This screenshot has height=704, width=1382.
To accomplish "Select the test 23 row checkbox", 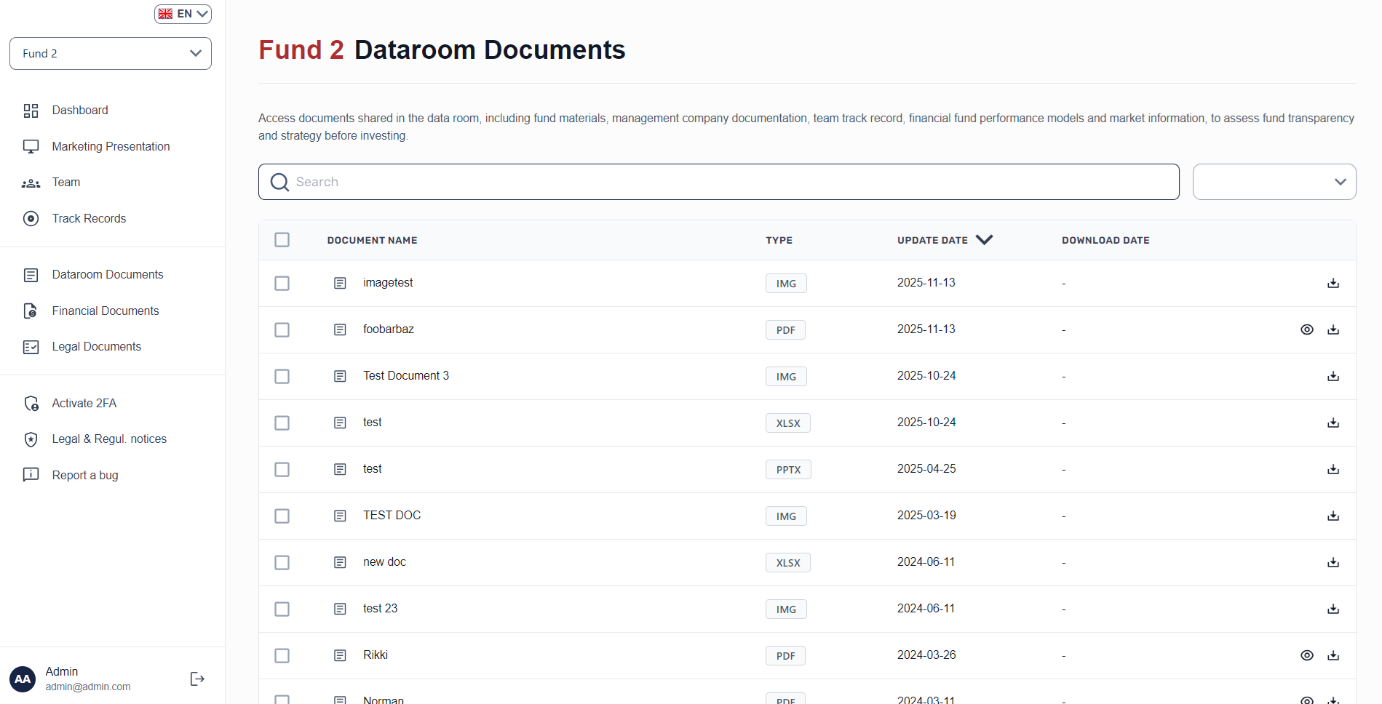I will [x=282, y=609].
